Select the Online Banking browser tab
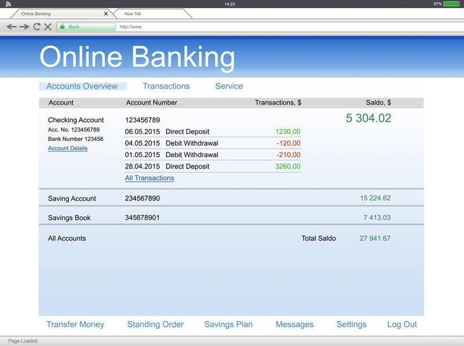The width and height of the screenshot is (464, 346). coord(61,13)
